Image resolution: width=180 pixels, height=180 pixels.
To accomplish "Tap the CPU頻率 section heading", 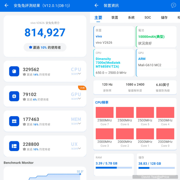I will 102,102.
